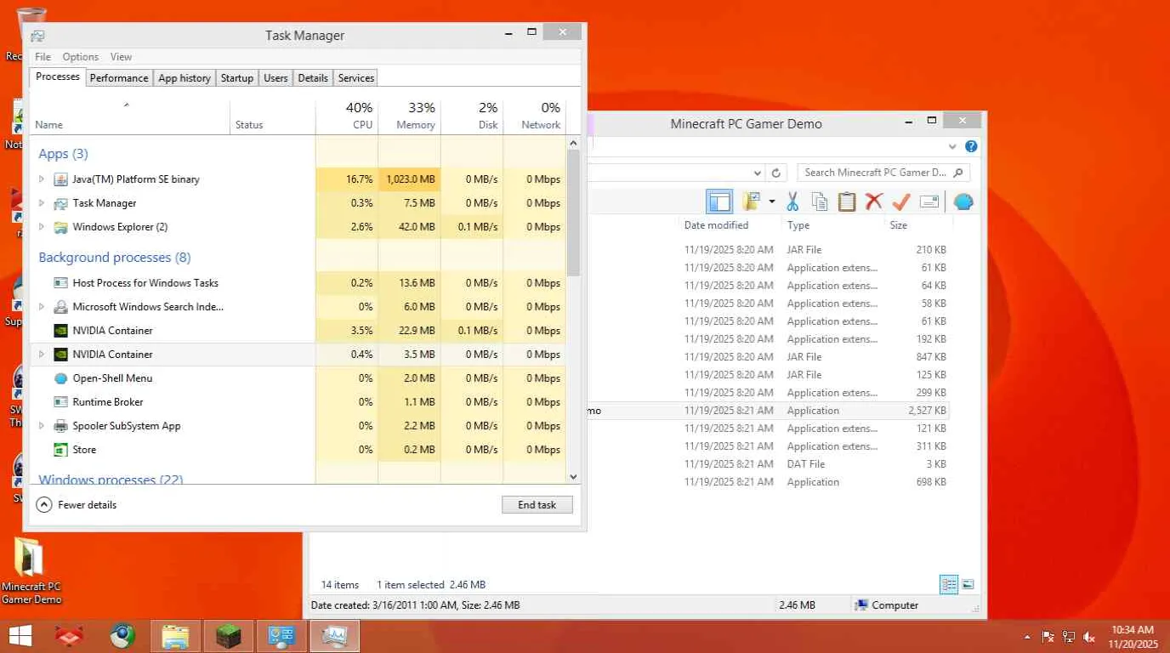Toggle the highlighted pane layout icon in Explorer
Viewport: 1170px width, 653px height.
(719, 202)
